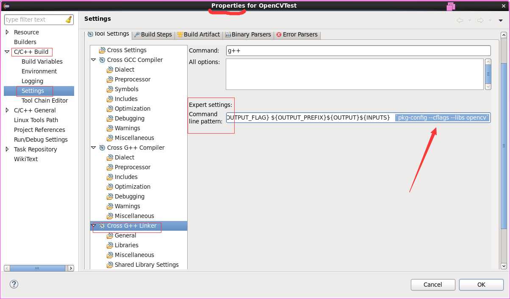Image resolution: width=510 pixels, height=299 pixels.
Task: Click the All options text area
Action: 355,74
